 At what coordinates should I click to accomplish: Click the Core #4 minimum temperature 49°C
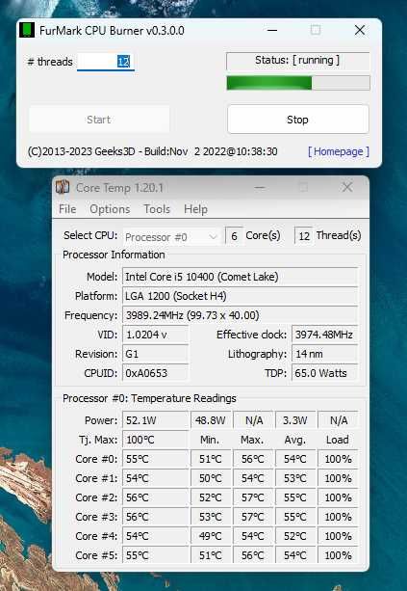pyautogui.click(x=211, y=536)
